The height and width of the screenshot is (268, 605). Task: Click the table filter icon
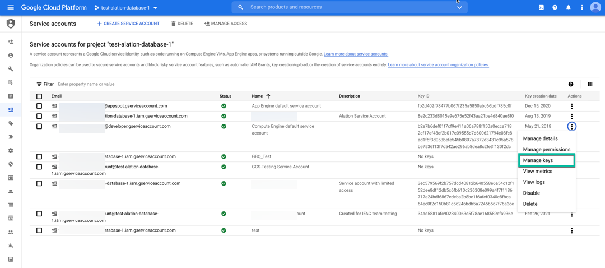[39, 84]
